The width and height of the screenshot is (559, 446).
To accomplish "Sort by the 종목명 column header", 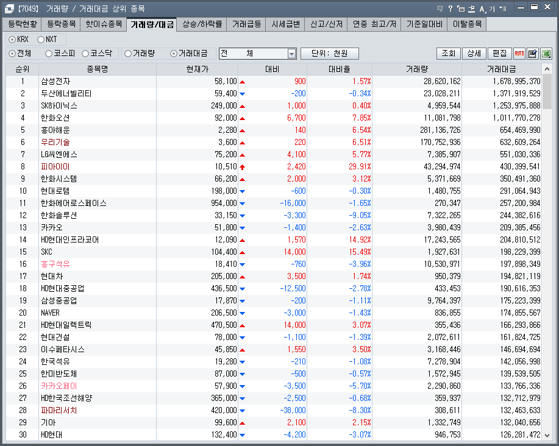I will click(x=98, y=69).
